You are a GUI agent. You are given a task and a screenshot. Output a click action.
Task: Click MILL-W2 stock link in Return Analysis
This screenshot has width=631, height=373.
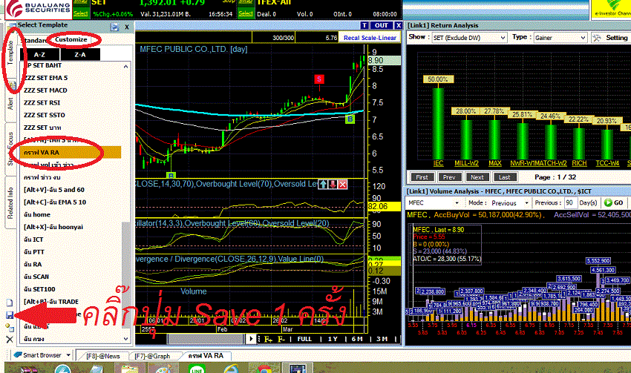click(466, 163)
